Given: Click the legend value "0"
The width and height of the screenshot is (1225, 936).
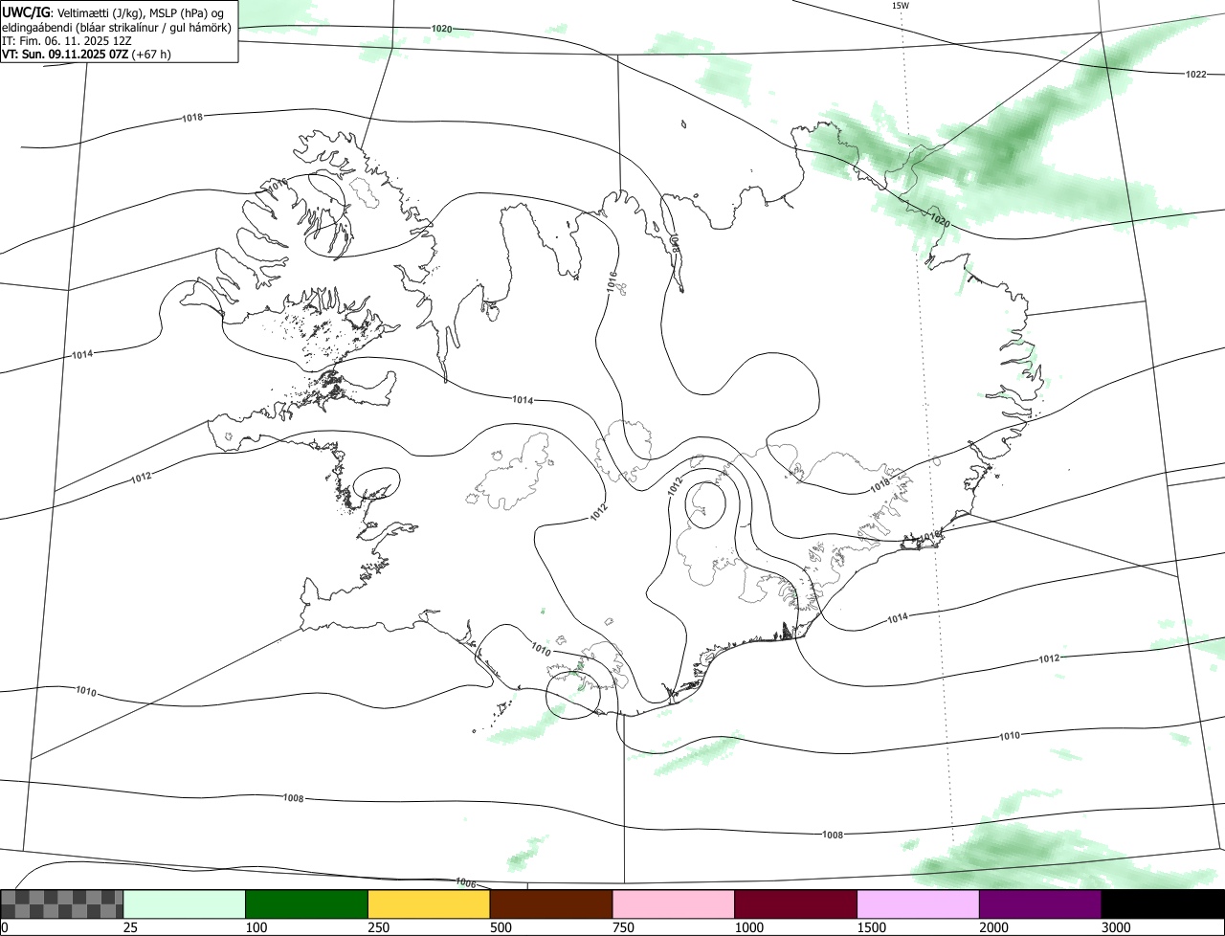Looking at the screenshot, I should click(4, 927).
